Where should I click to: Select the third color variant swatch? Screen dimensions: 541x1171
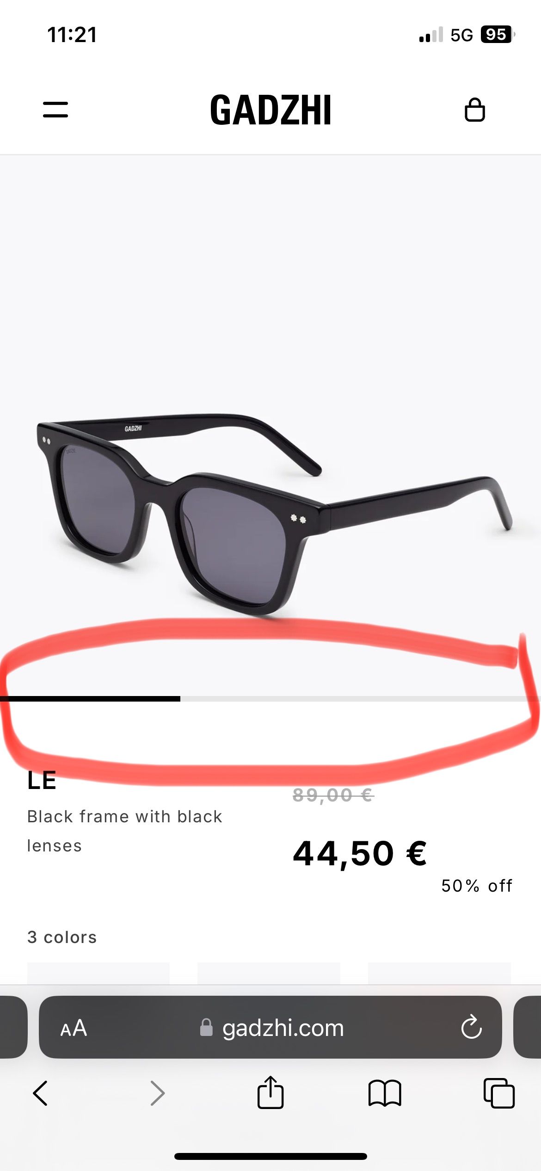(439, 974)
